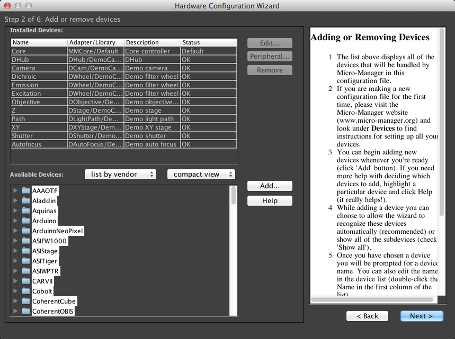Screen dimensions: 455x339
Task: Click the Available Devices vertical scrollbar thumb
Action: [233, 195]
